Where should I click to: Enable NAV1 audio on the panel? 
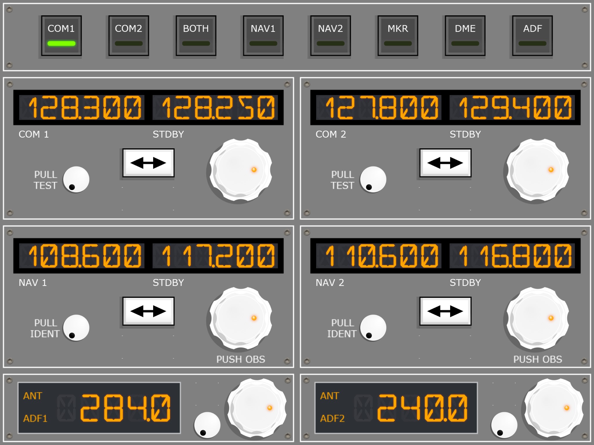263,36
